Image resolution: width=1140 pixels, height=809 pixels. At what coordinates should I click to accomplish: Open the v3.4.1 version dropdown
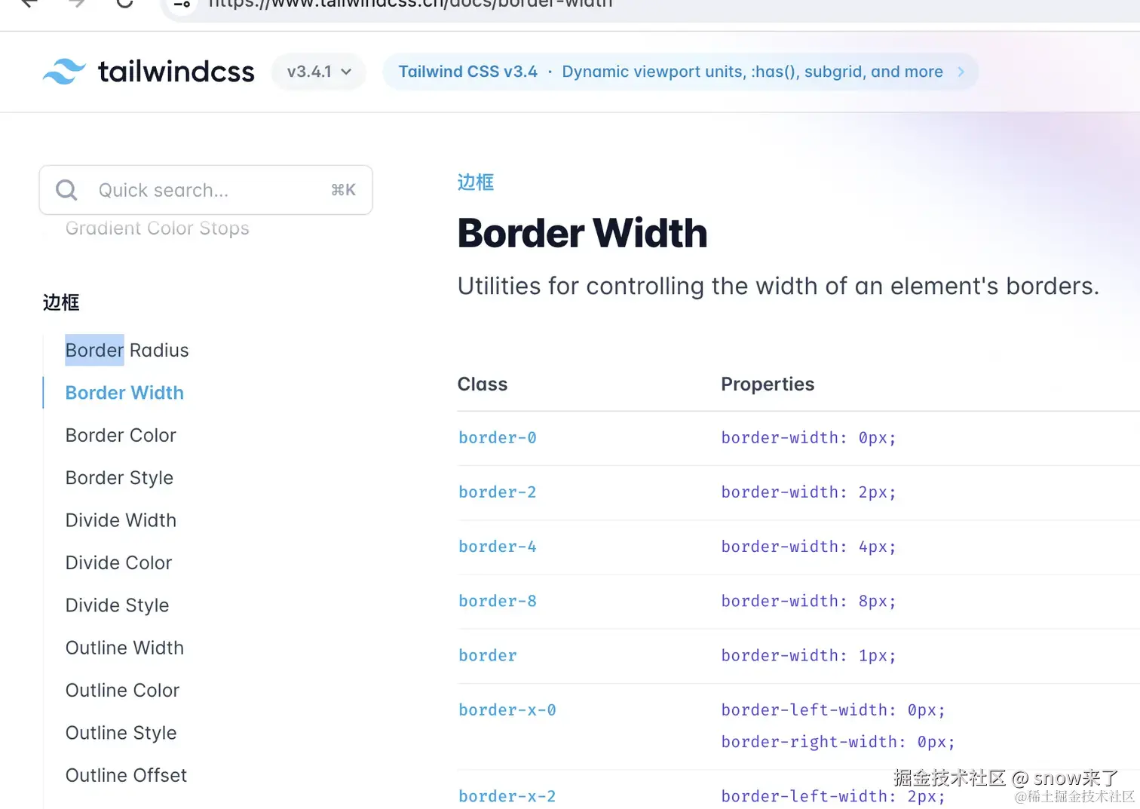(319, 72)
